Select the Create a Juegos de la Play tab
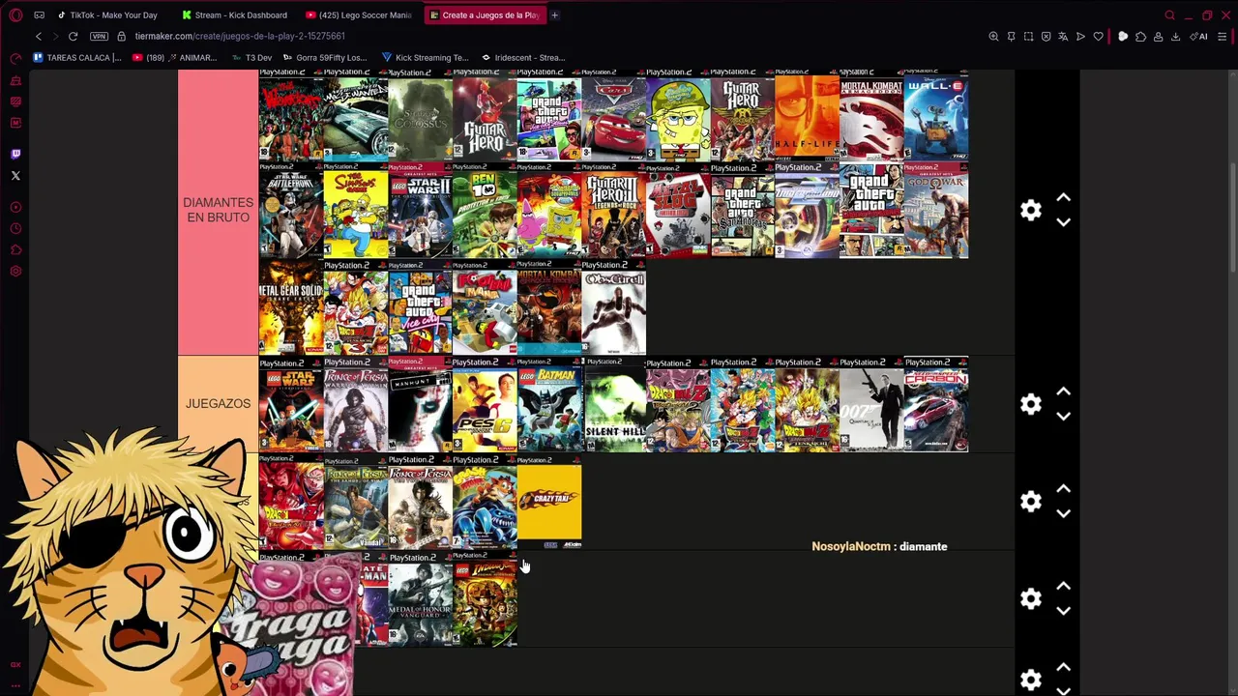The height and width of the screenshot is (696, 1238). 484,15
